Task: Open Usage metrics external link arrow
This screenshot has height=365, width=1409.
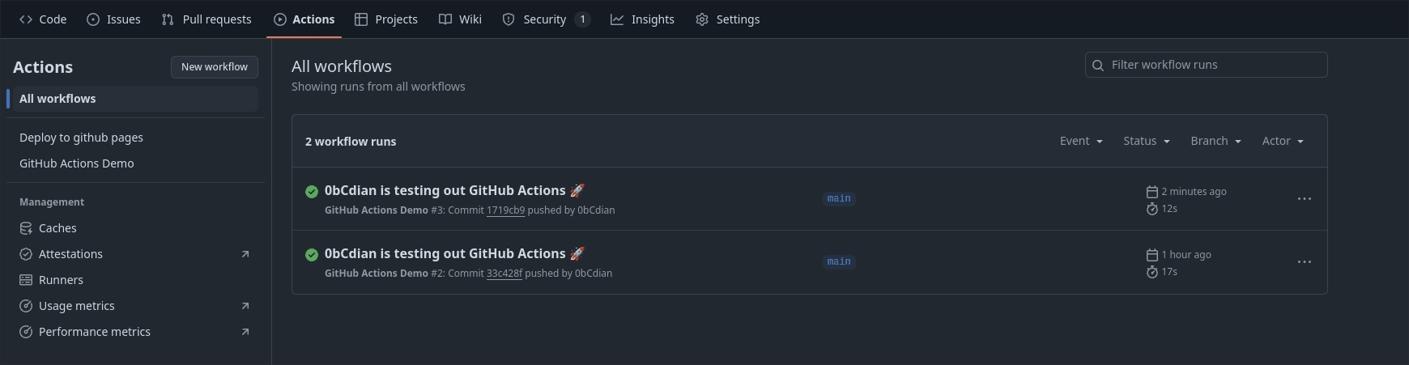Action: 245,306
